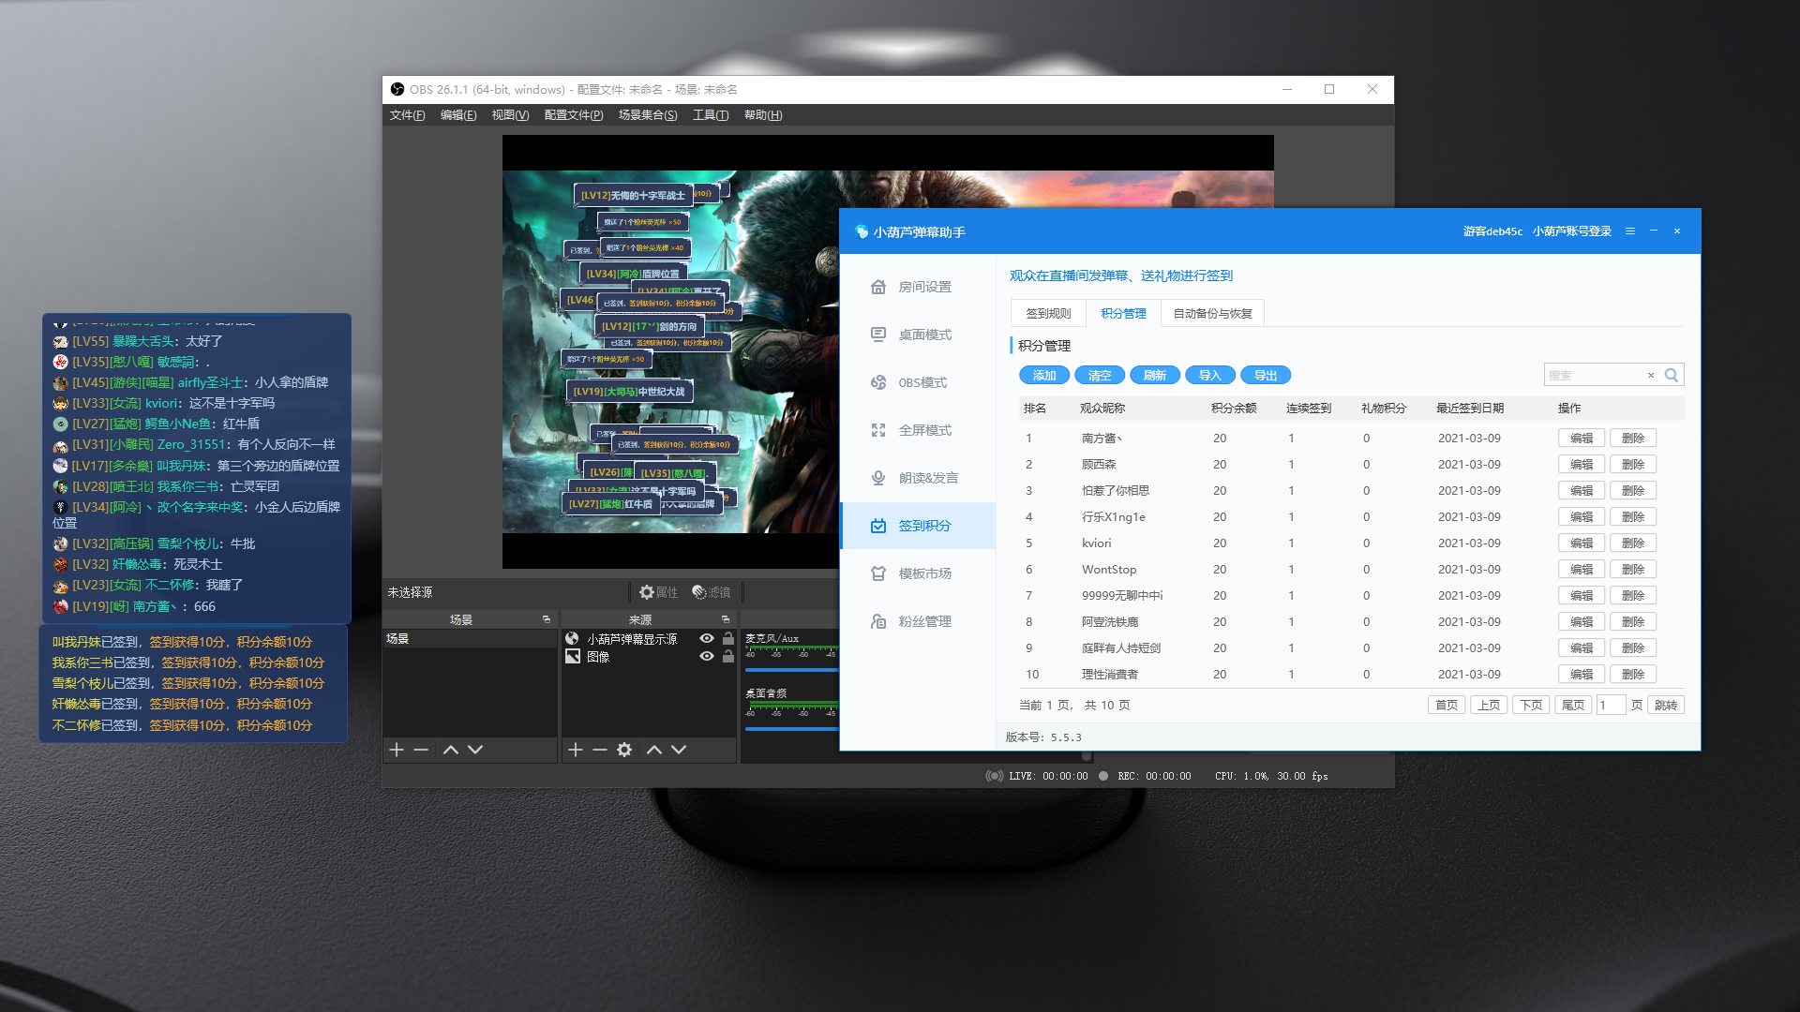
Task: Pop out the 场景 dock panel
Action: [x=546, y=619]
